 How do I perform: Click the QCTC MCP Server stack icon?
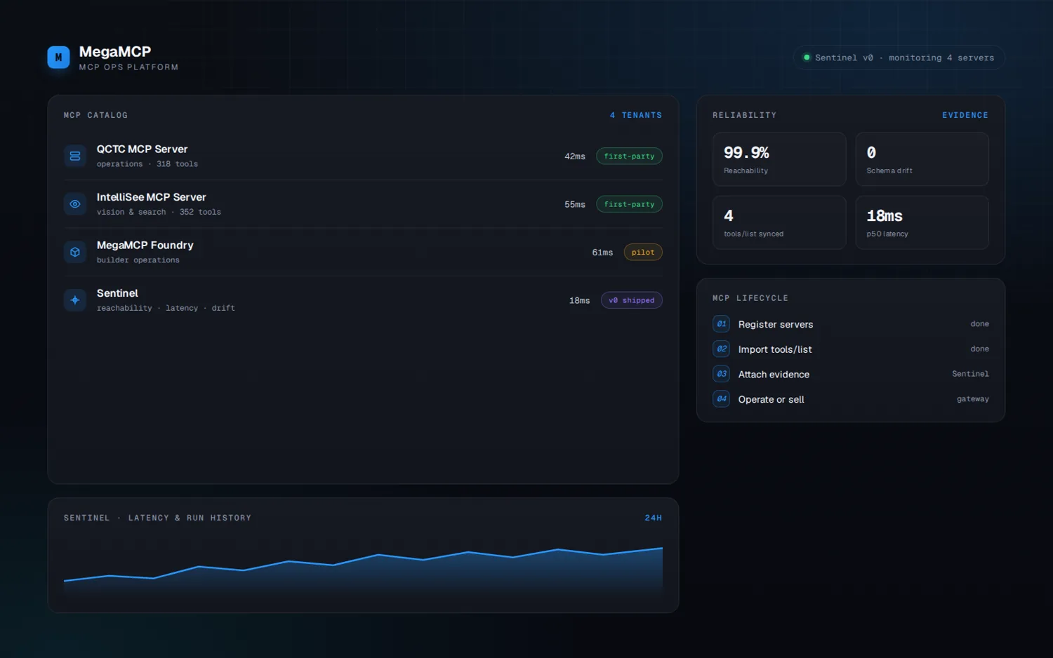[x=75, y=156]
